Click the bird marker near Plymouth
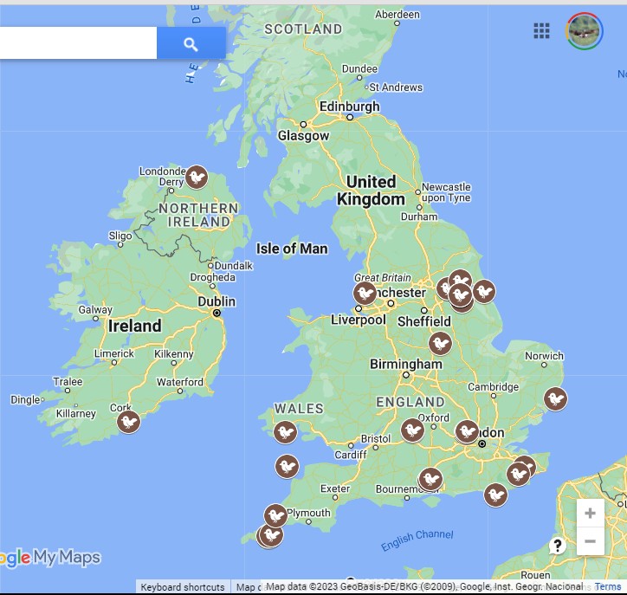Screen dimensions: 627x595 (275, 516)
